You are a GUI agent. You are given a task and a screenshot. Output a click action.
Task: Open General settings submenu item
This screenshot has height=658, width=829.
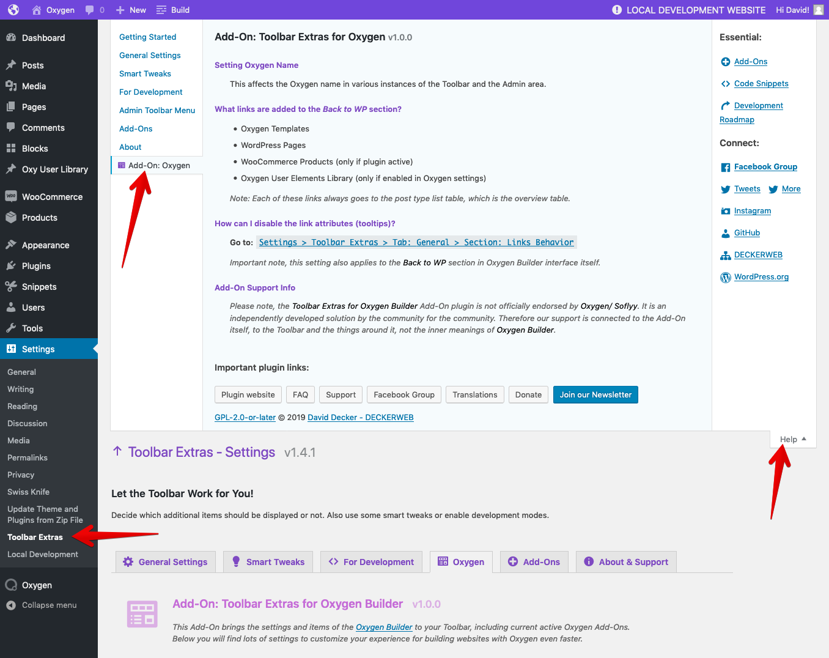pyautogui.click(x=21, y=372)
